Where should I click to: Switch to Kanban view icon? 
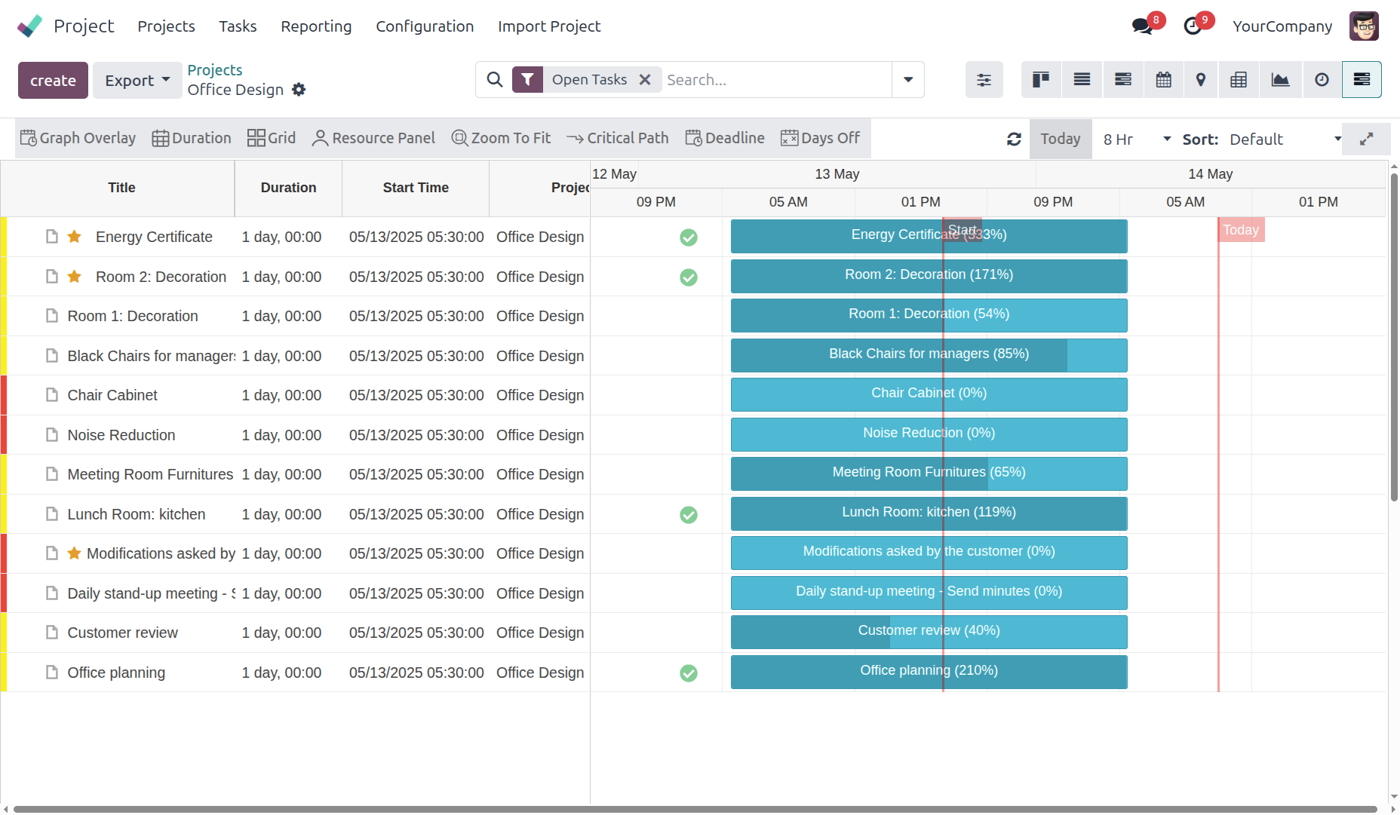point(1041,80)
